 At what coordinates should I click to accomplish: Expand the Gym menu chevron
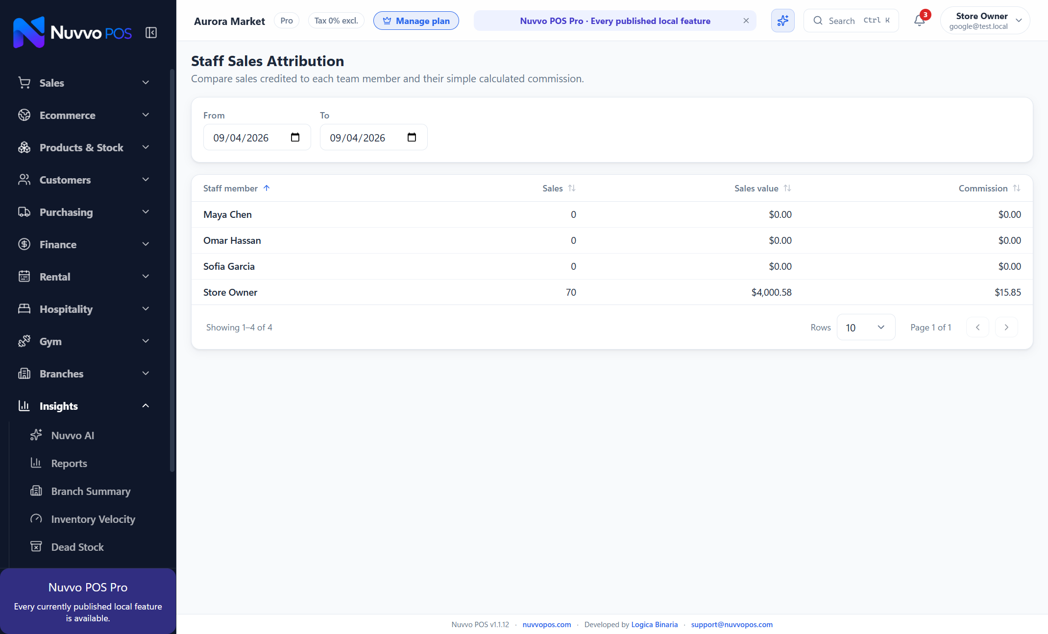(146, 341)
